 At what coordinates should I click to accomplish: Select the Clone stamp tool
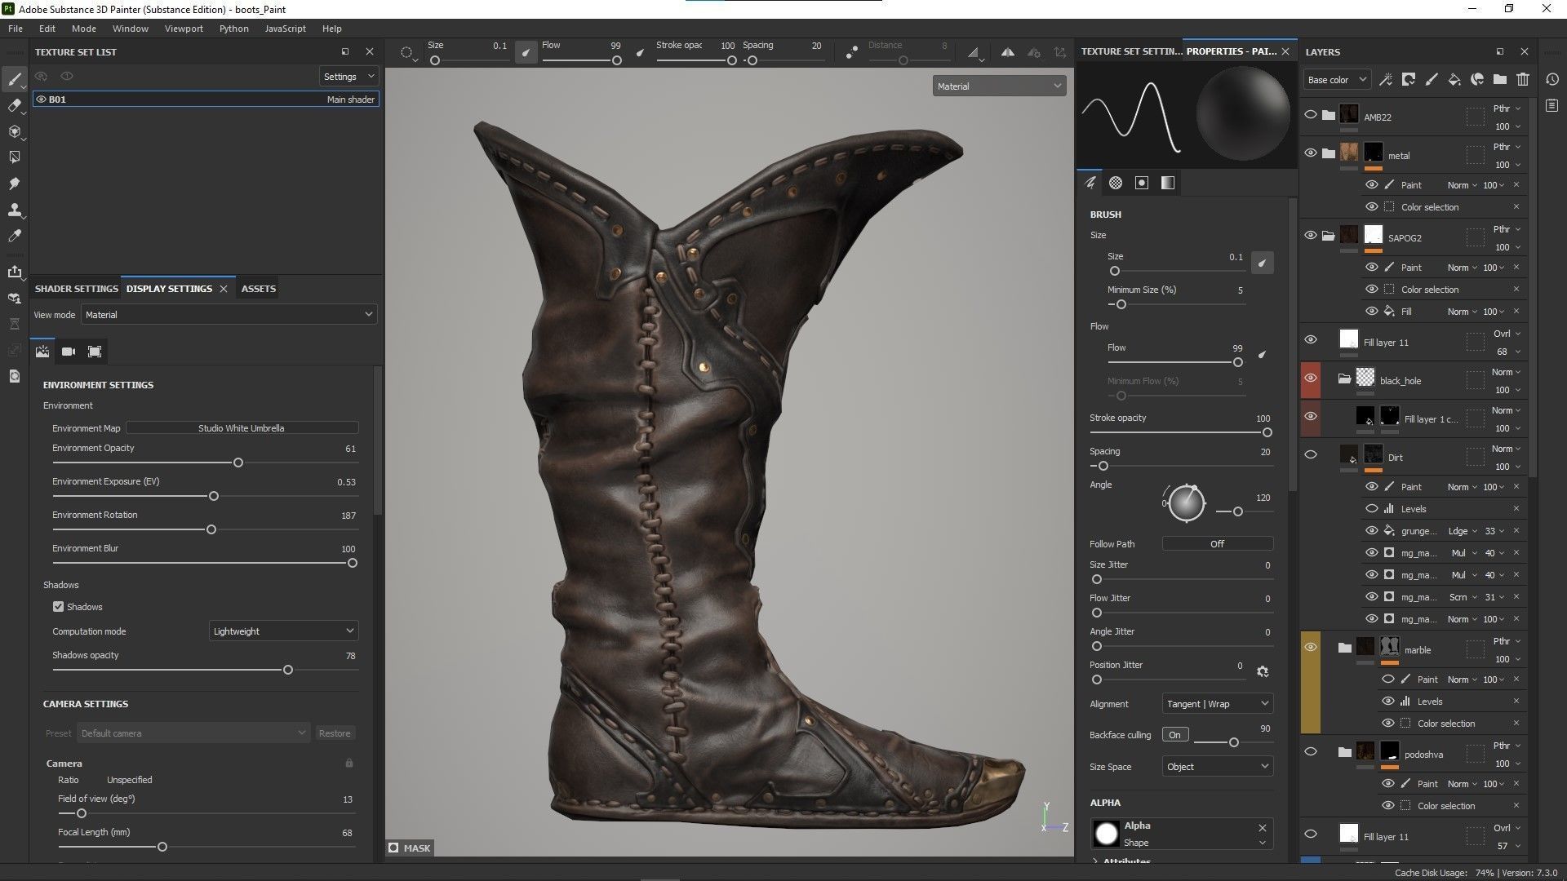(x=14, y=210)
